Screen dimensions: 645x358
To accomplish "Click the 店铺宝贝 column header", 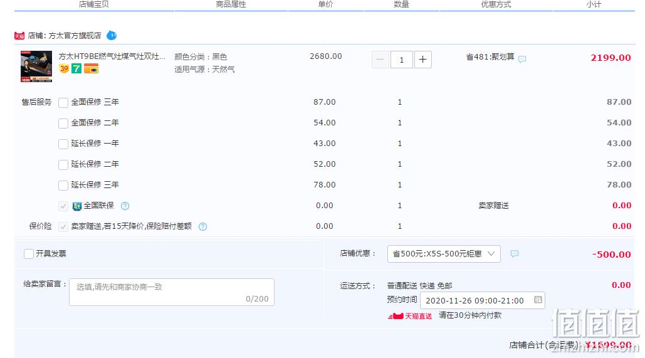I will pos(94,4).
